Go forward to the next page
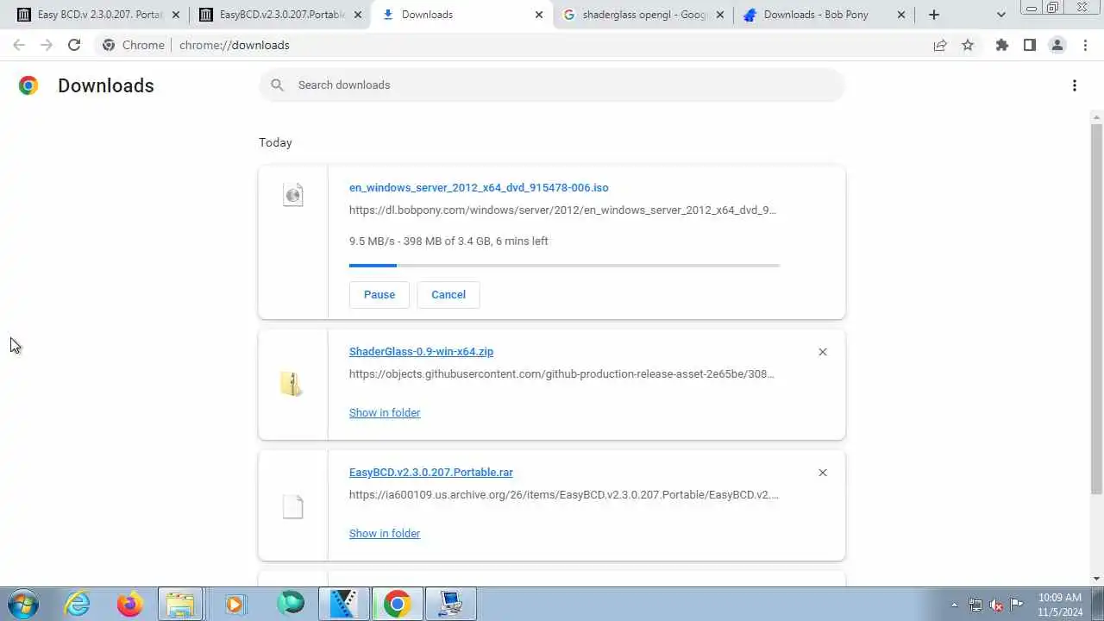Viewport: 1104px width, 621px height. [47, 45]
